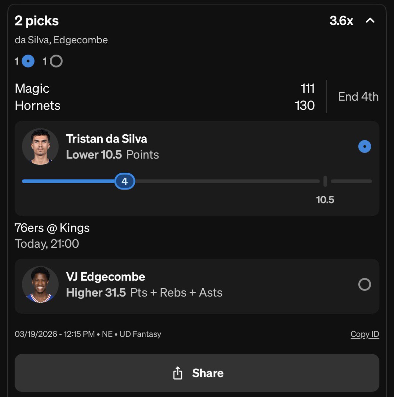
Task: Click the 3.6x multiplier label
Action: 341,21
